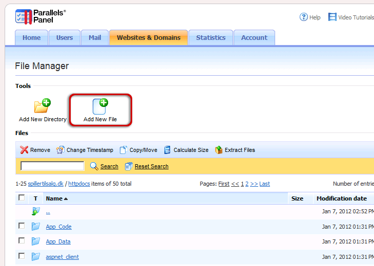Go to First page link
This screenshot has width=374, height=266.
(224, 184)
